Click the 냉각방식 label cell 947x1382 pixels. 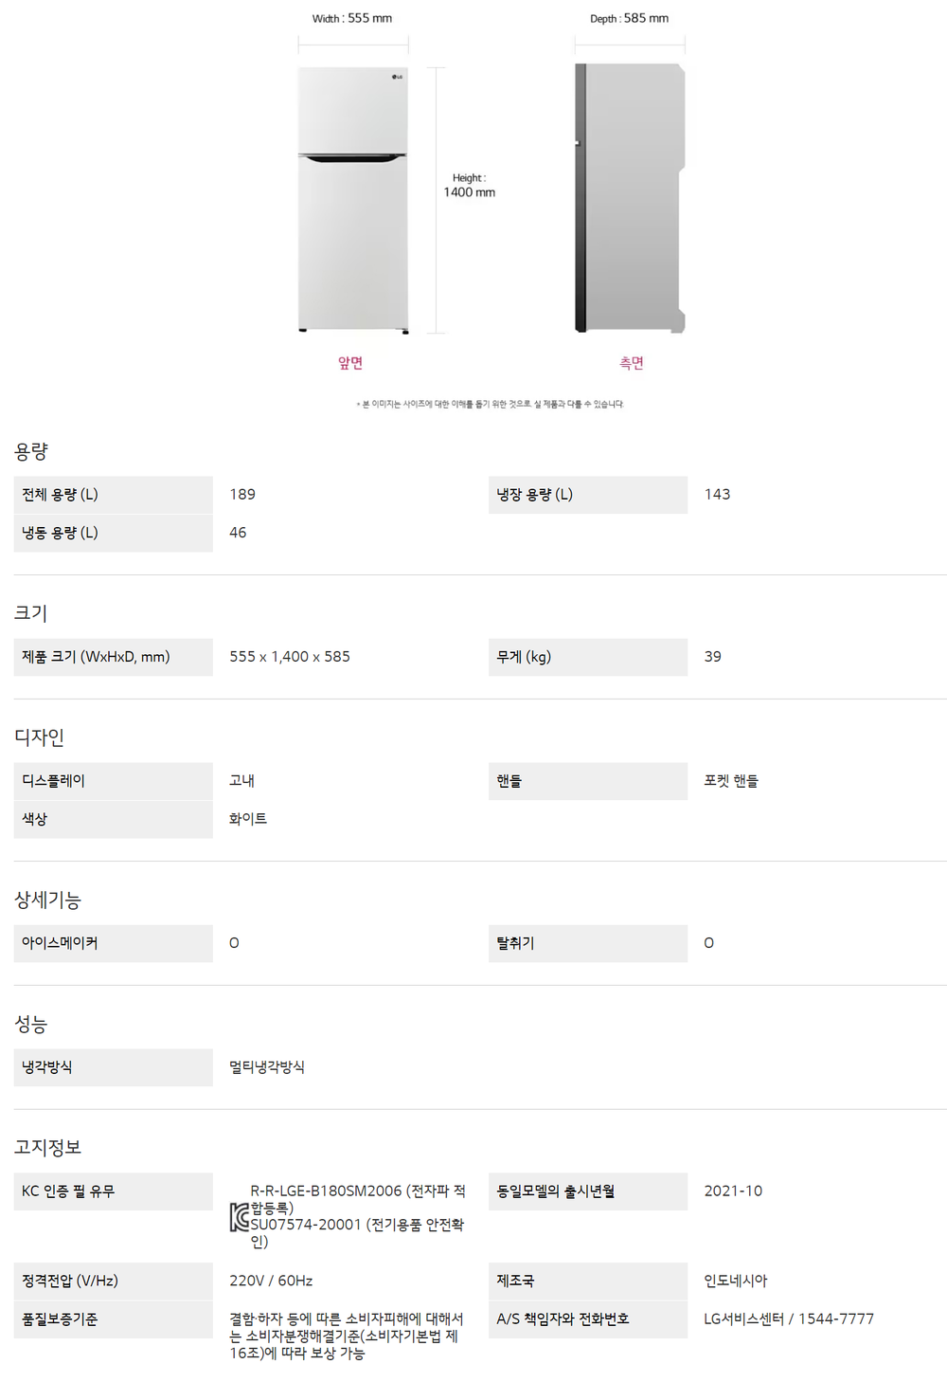113,1067
